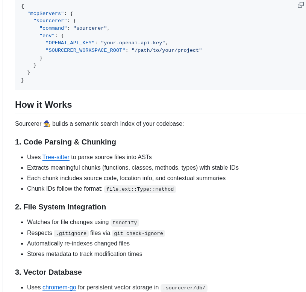The height and width of the screenshot is (292, 306).
Task: Click the "How it Works" heading
Action: pyautogui.click(x=43, y=105)
